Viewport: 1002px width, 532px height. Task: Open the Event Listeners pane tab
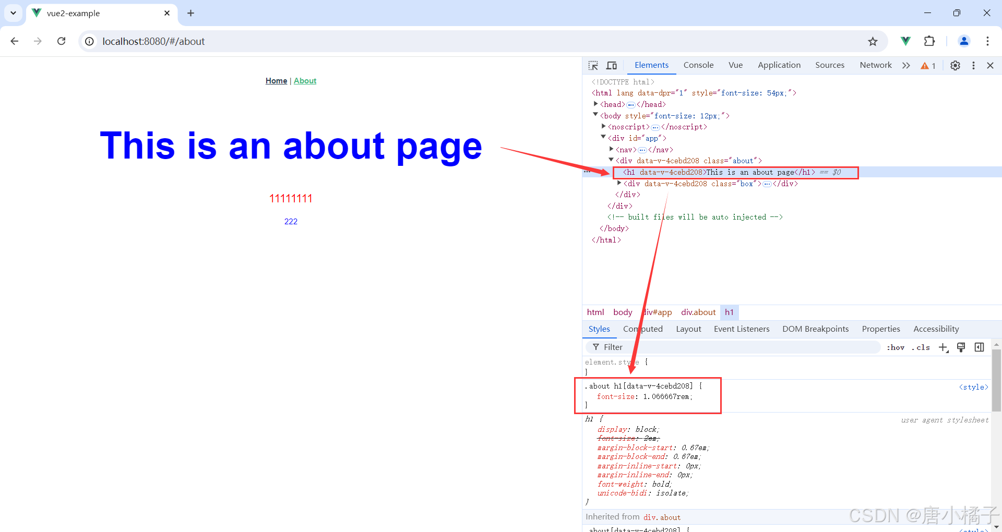point(742,329)
